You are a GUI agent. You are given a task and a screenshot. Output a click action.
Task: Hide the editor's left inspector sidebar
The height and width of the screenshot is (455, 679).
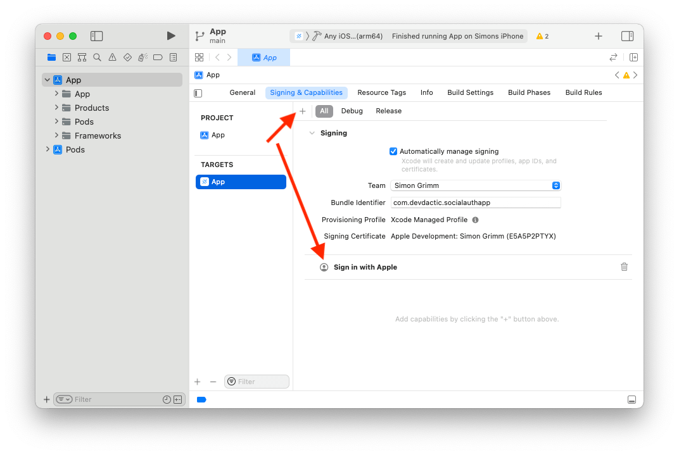click(197, 92)
